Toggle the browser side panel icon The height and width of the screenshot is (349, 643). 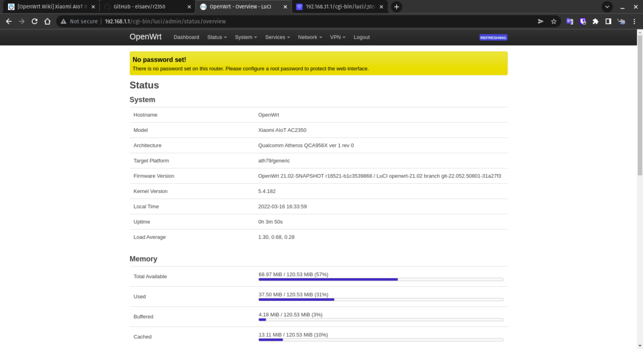coord(608,21)
